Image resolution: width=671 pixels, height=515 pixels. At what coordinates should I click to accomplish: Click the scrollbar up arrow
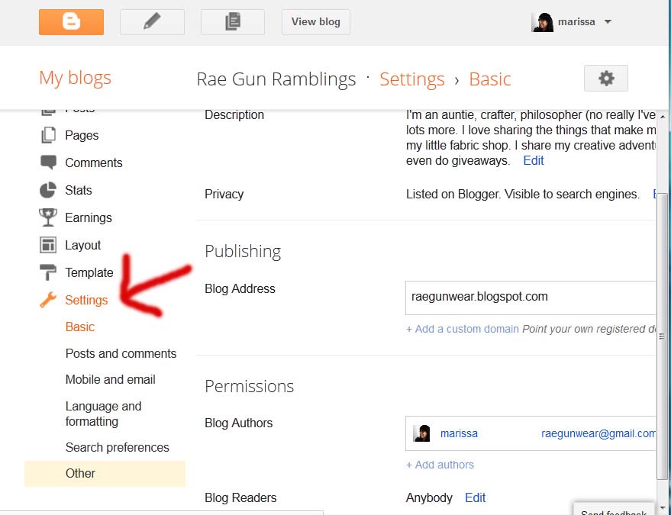(x=663, y=117)
